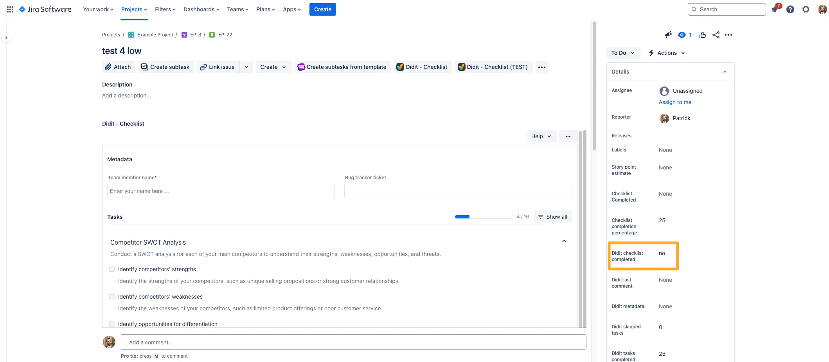Check "Identify competitors' weaknesses" checkbox

pos(112,297)
